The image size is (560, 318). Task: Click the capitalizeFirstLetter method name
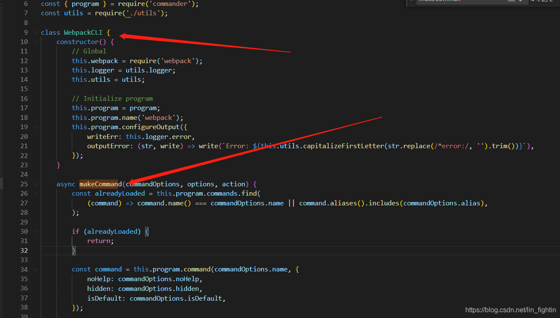pos(343,146)
